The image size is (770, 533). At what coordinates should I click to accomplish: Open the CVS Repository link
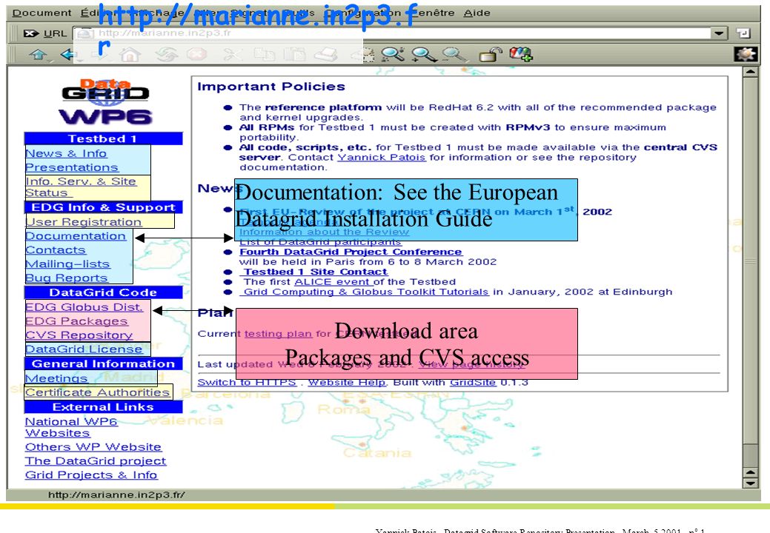(x=79, y=335)
